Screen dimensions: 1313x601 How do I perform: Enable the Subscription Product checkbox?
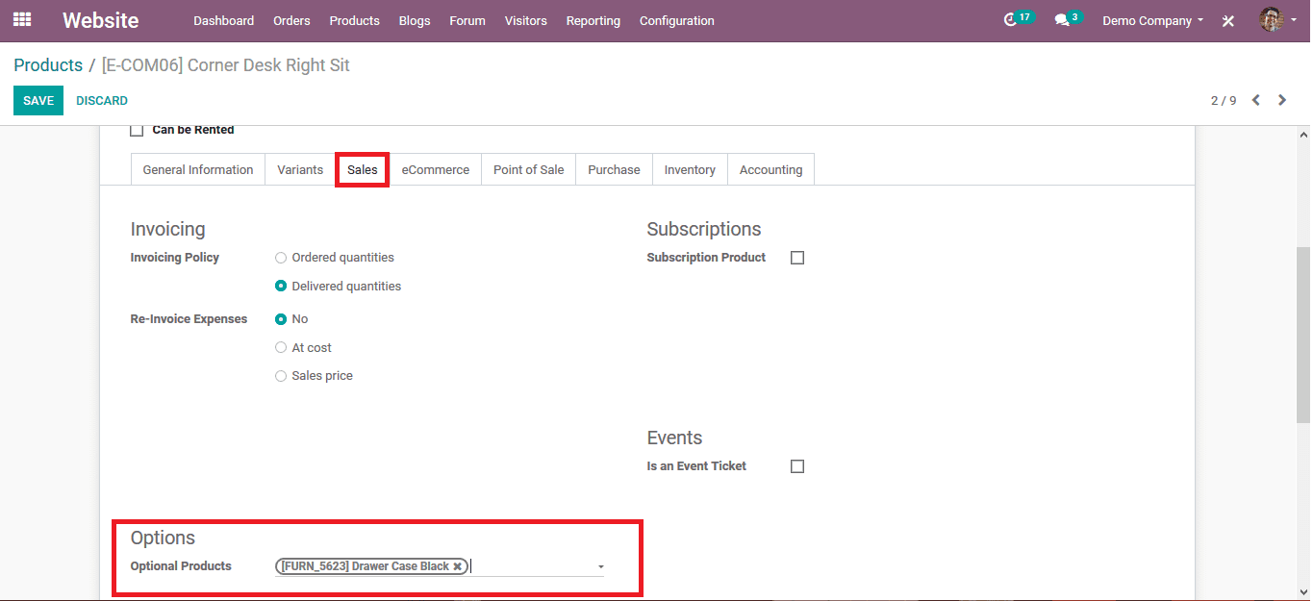(x=796, y=258)
